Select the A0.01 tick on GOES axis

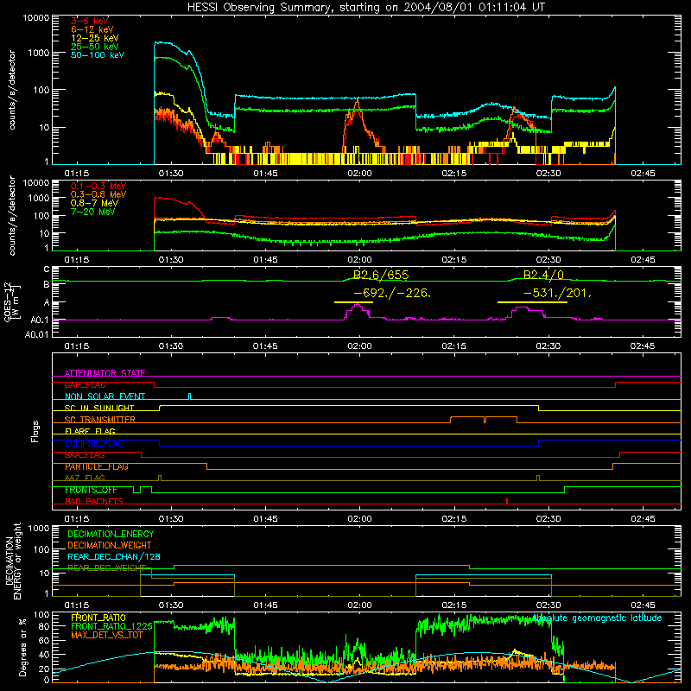click(37, 334)
